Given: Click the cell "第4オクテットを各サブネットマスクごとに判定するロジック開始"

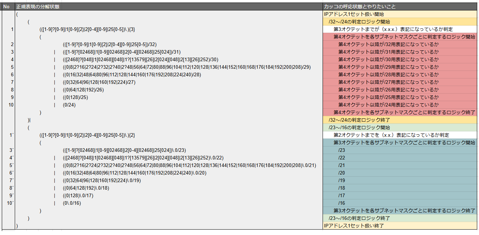Looking at the screenshot, I should pyautogui.click(x=400, y=37).
